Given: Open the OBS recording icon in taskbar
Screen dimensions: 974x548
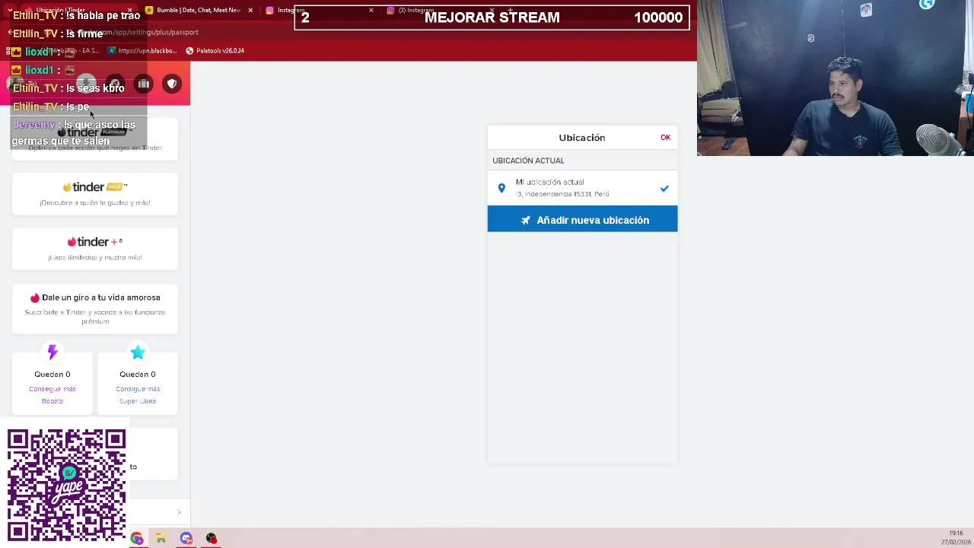Looking at the screenshot, I should 212,538.
